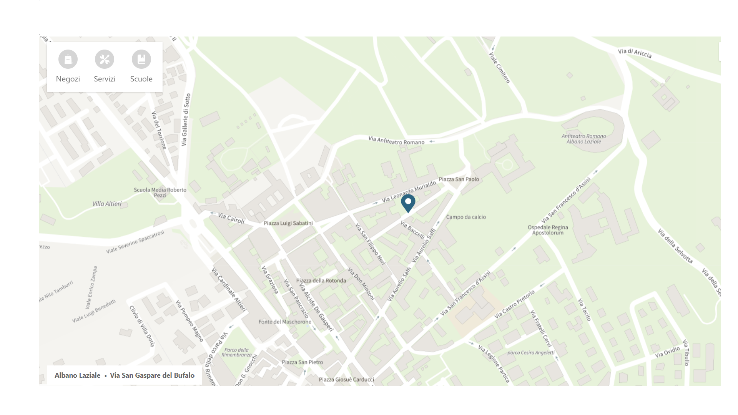This screenshot has width=738, height=415.
Task: Click the Fonte del Mascherone label
Action: pos(285,322)
